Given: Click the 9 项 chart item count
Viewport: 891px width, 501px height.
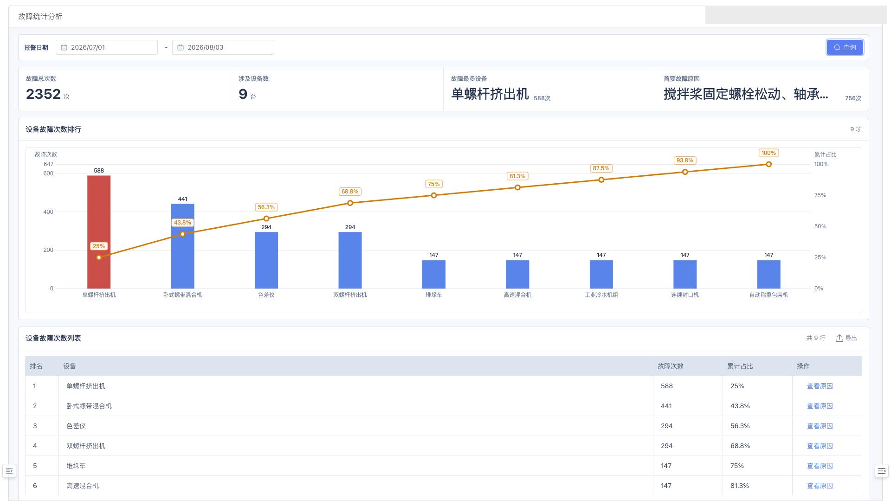Looking at the screenshot, I should [x=856, y=129].
